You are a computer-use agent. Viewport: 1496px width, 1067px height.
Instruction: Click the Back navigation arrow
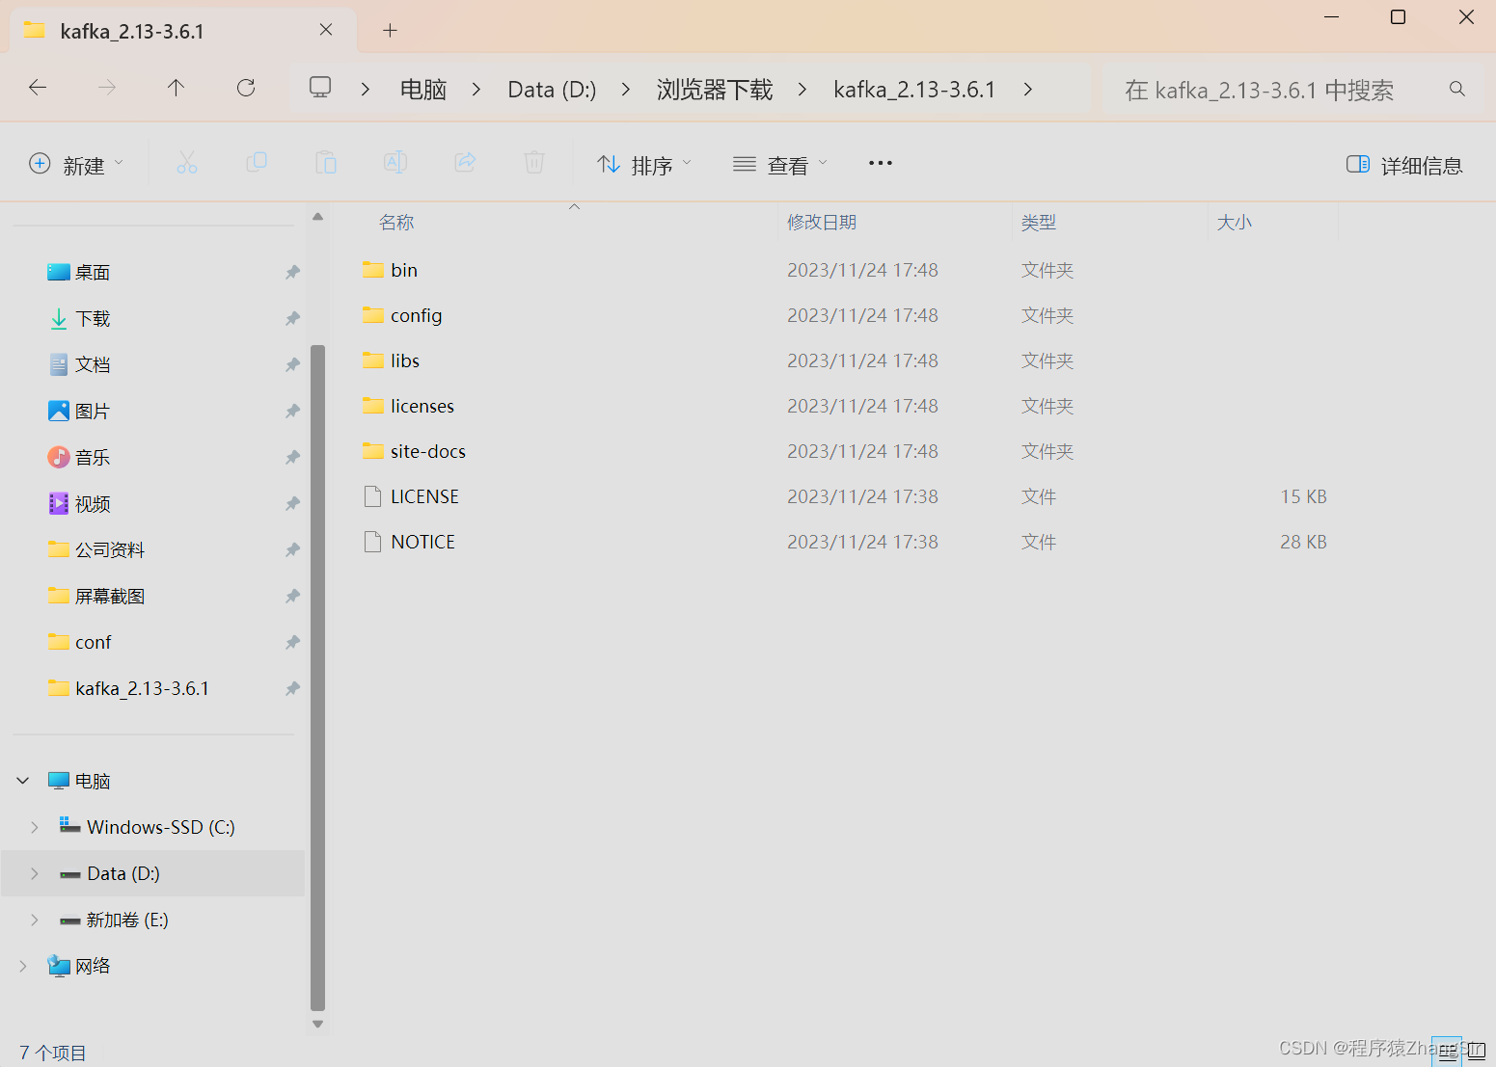coord(38,88)
